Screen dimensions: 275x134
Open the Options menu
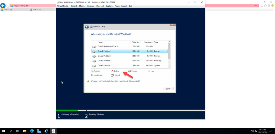point(90,6)
